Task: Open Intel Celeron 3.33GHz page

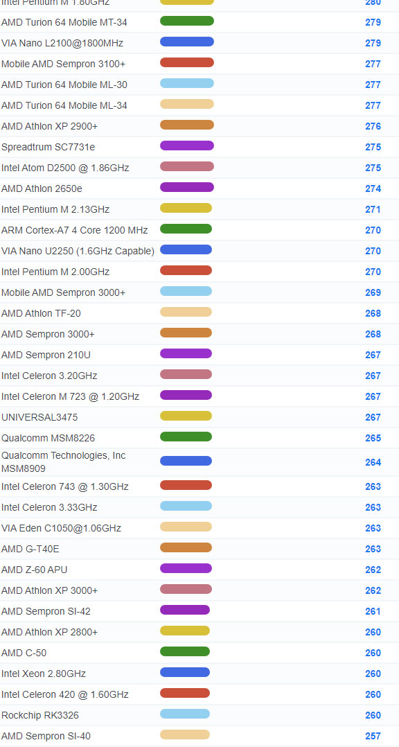Action: 49,507
